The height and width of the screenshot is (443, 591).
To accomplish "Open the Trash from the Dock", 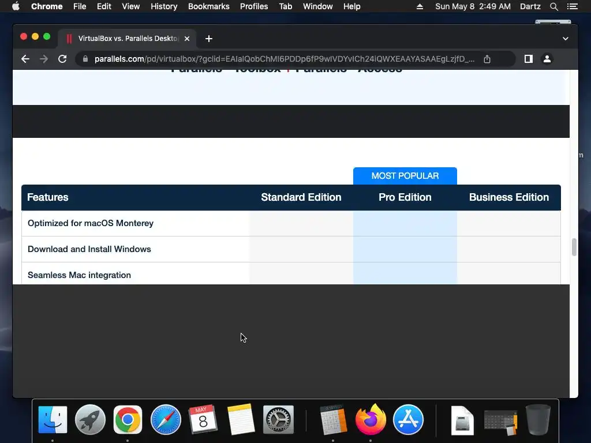I will 538,420.
